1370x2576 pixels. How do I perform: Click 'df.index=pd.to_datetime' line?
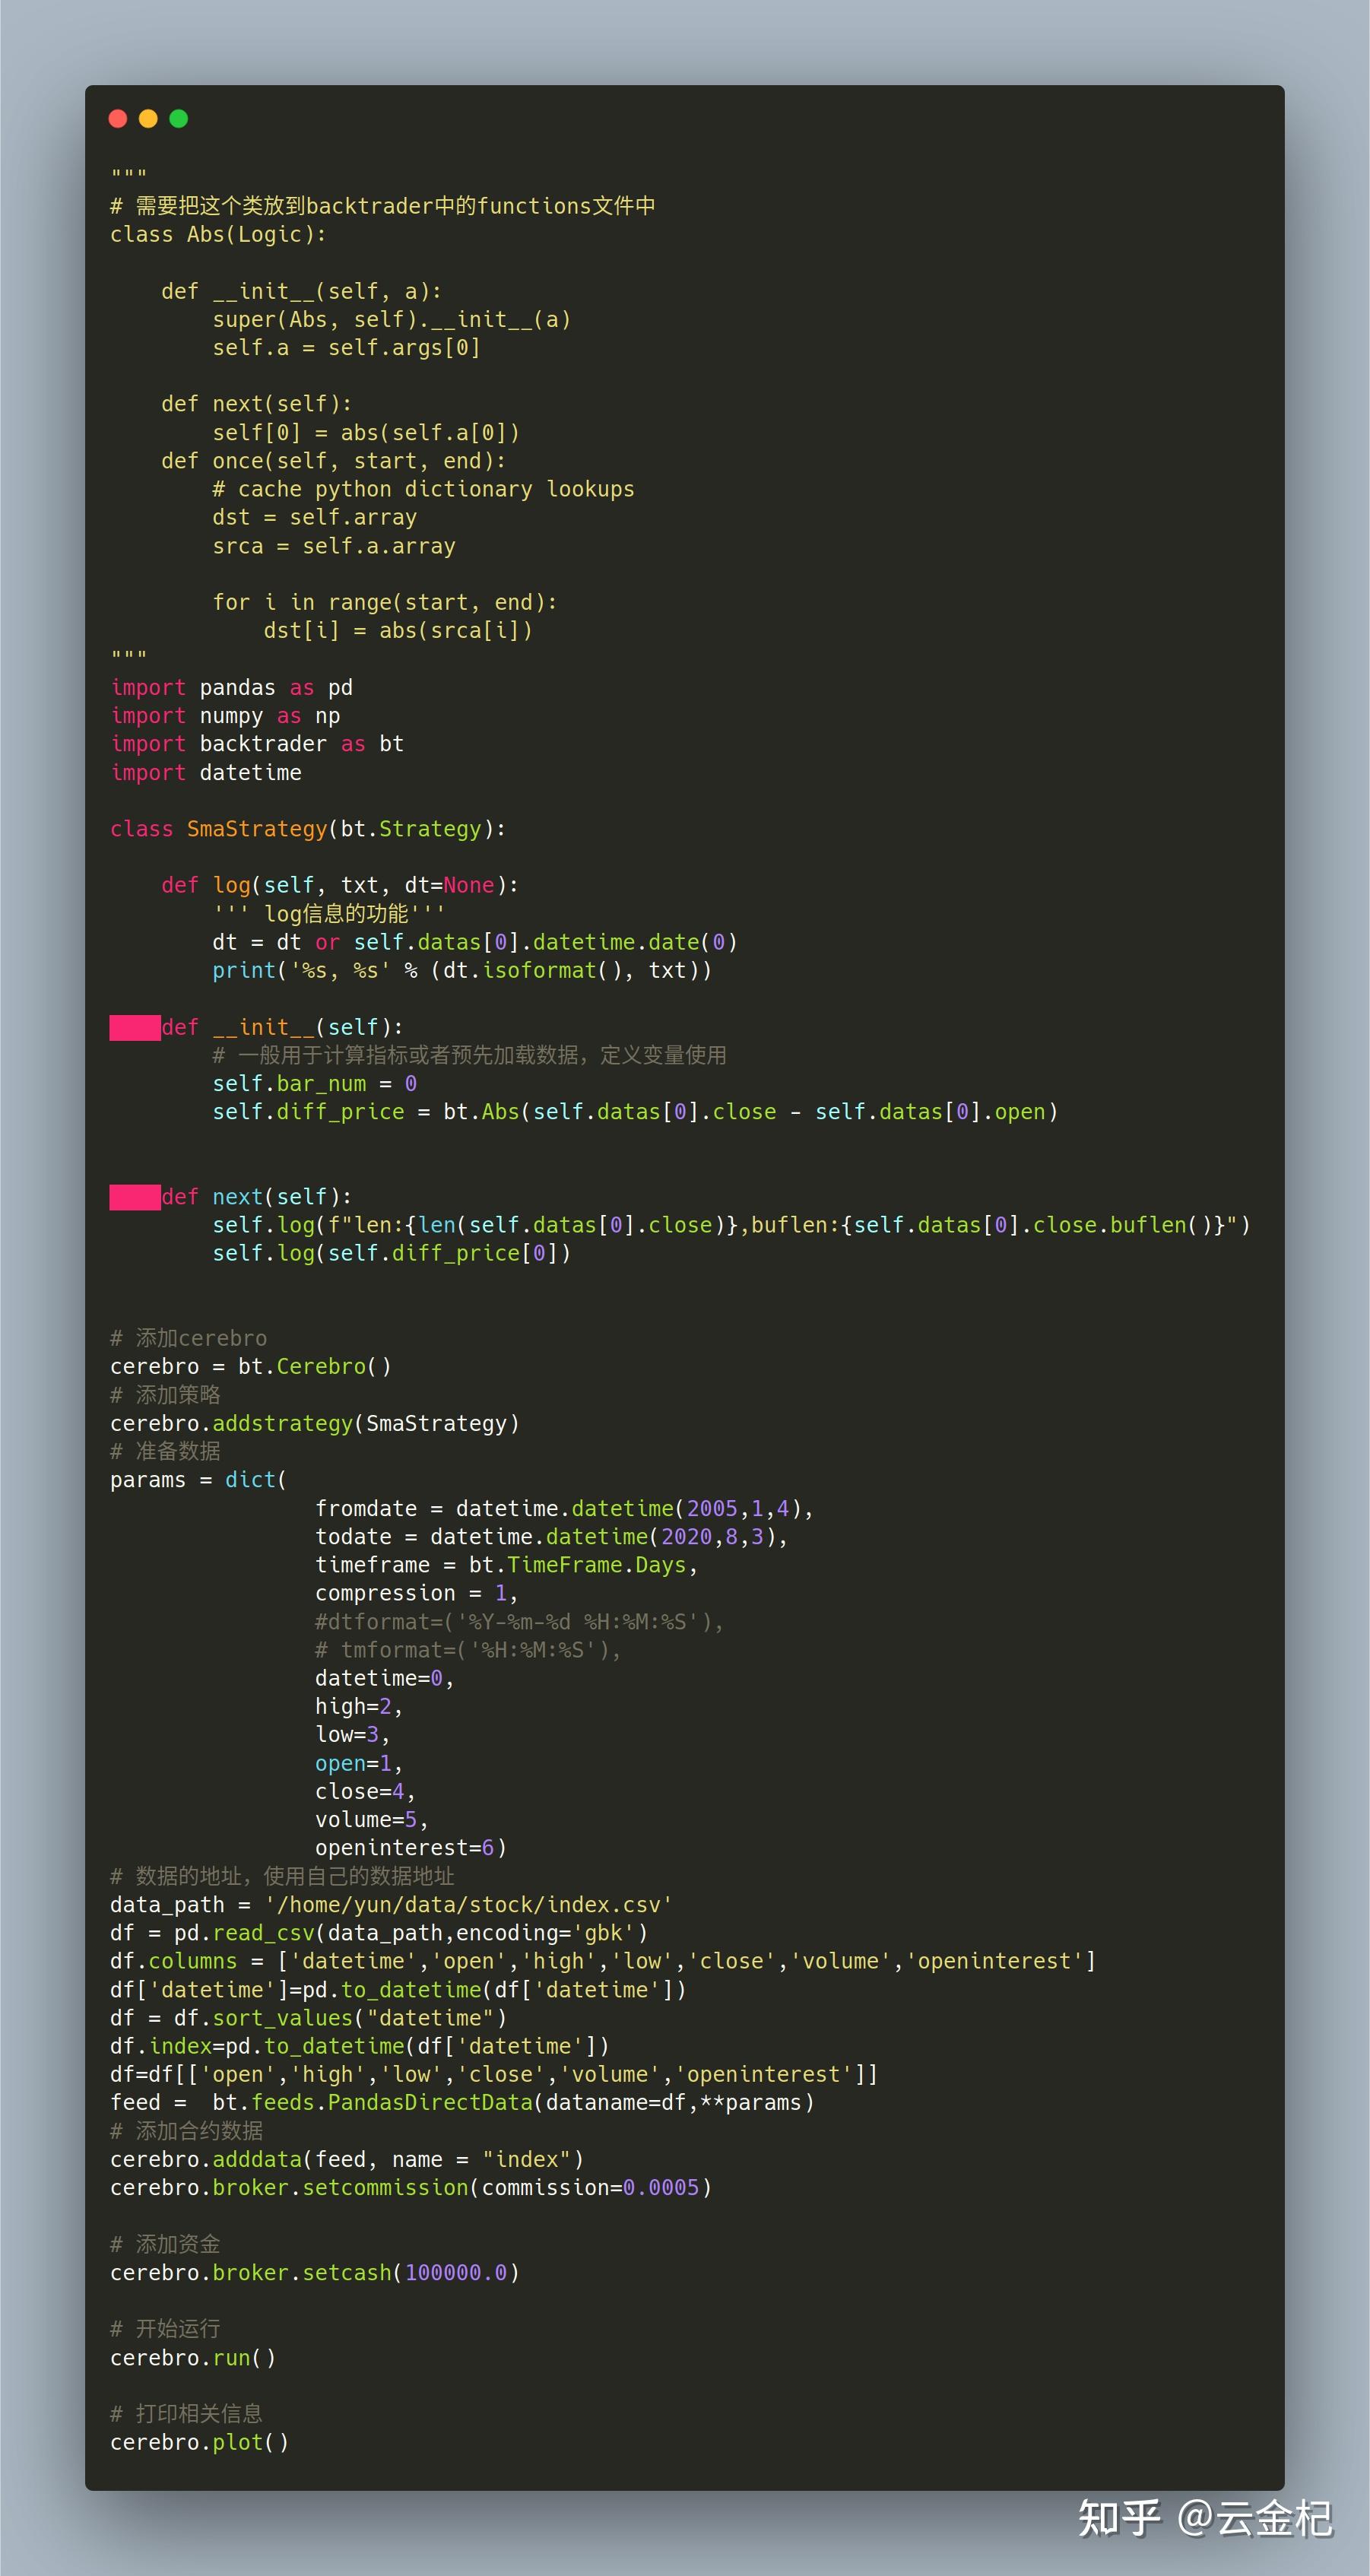[360, 2046]
